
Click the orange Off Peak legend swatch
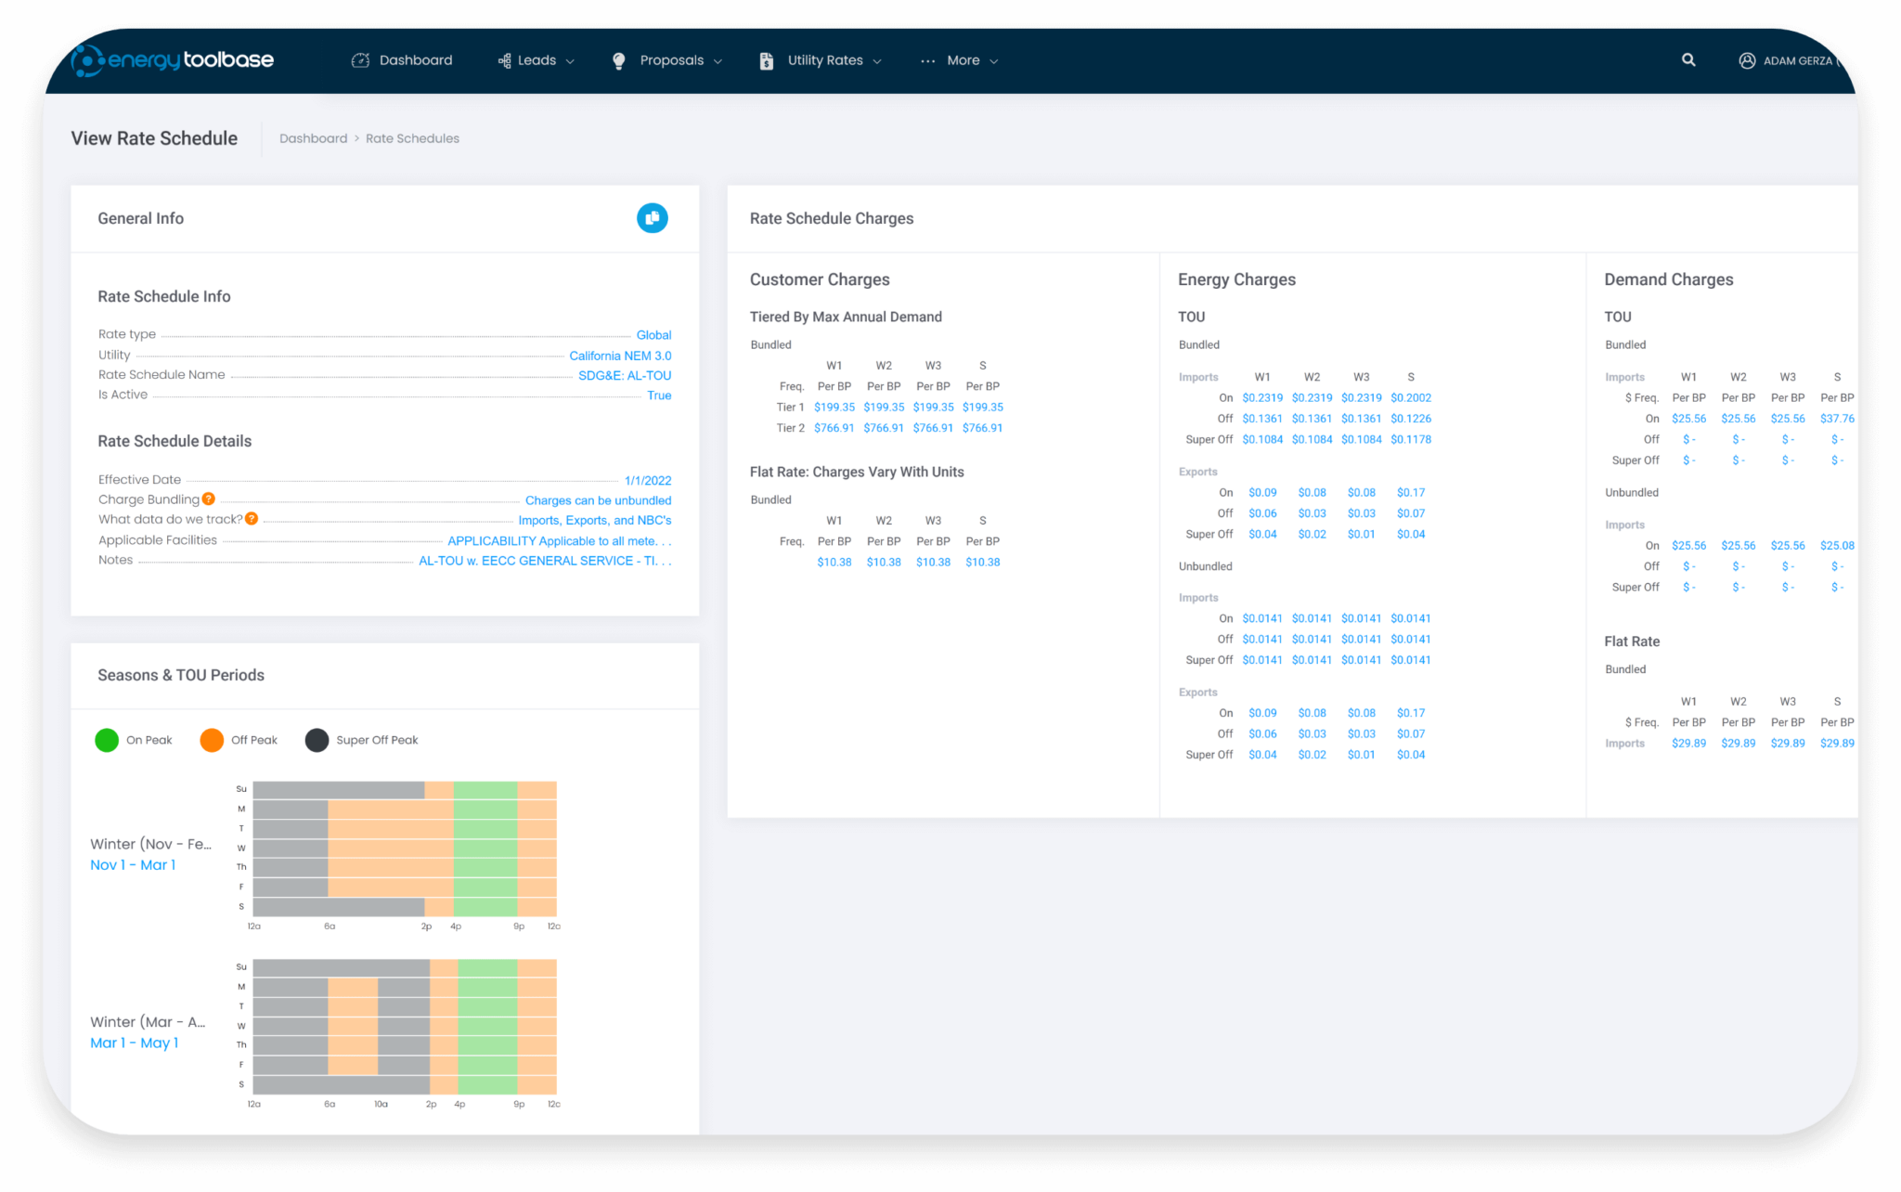pyautogui.click(x=212, y=740)
